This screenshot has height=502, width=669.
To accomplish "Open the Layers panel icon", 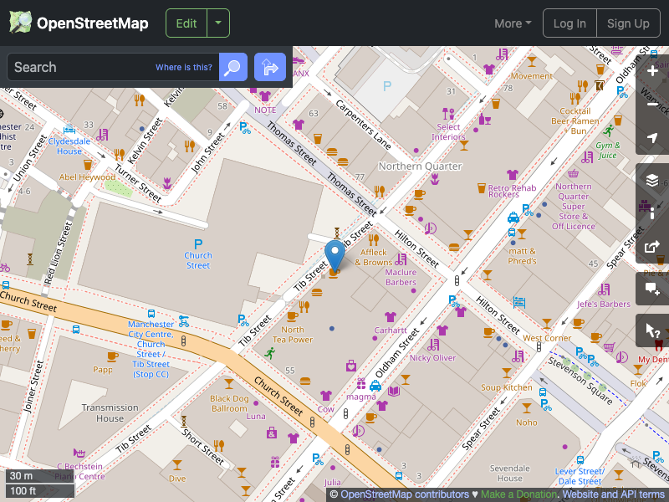I will coord(652,179).
